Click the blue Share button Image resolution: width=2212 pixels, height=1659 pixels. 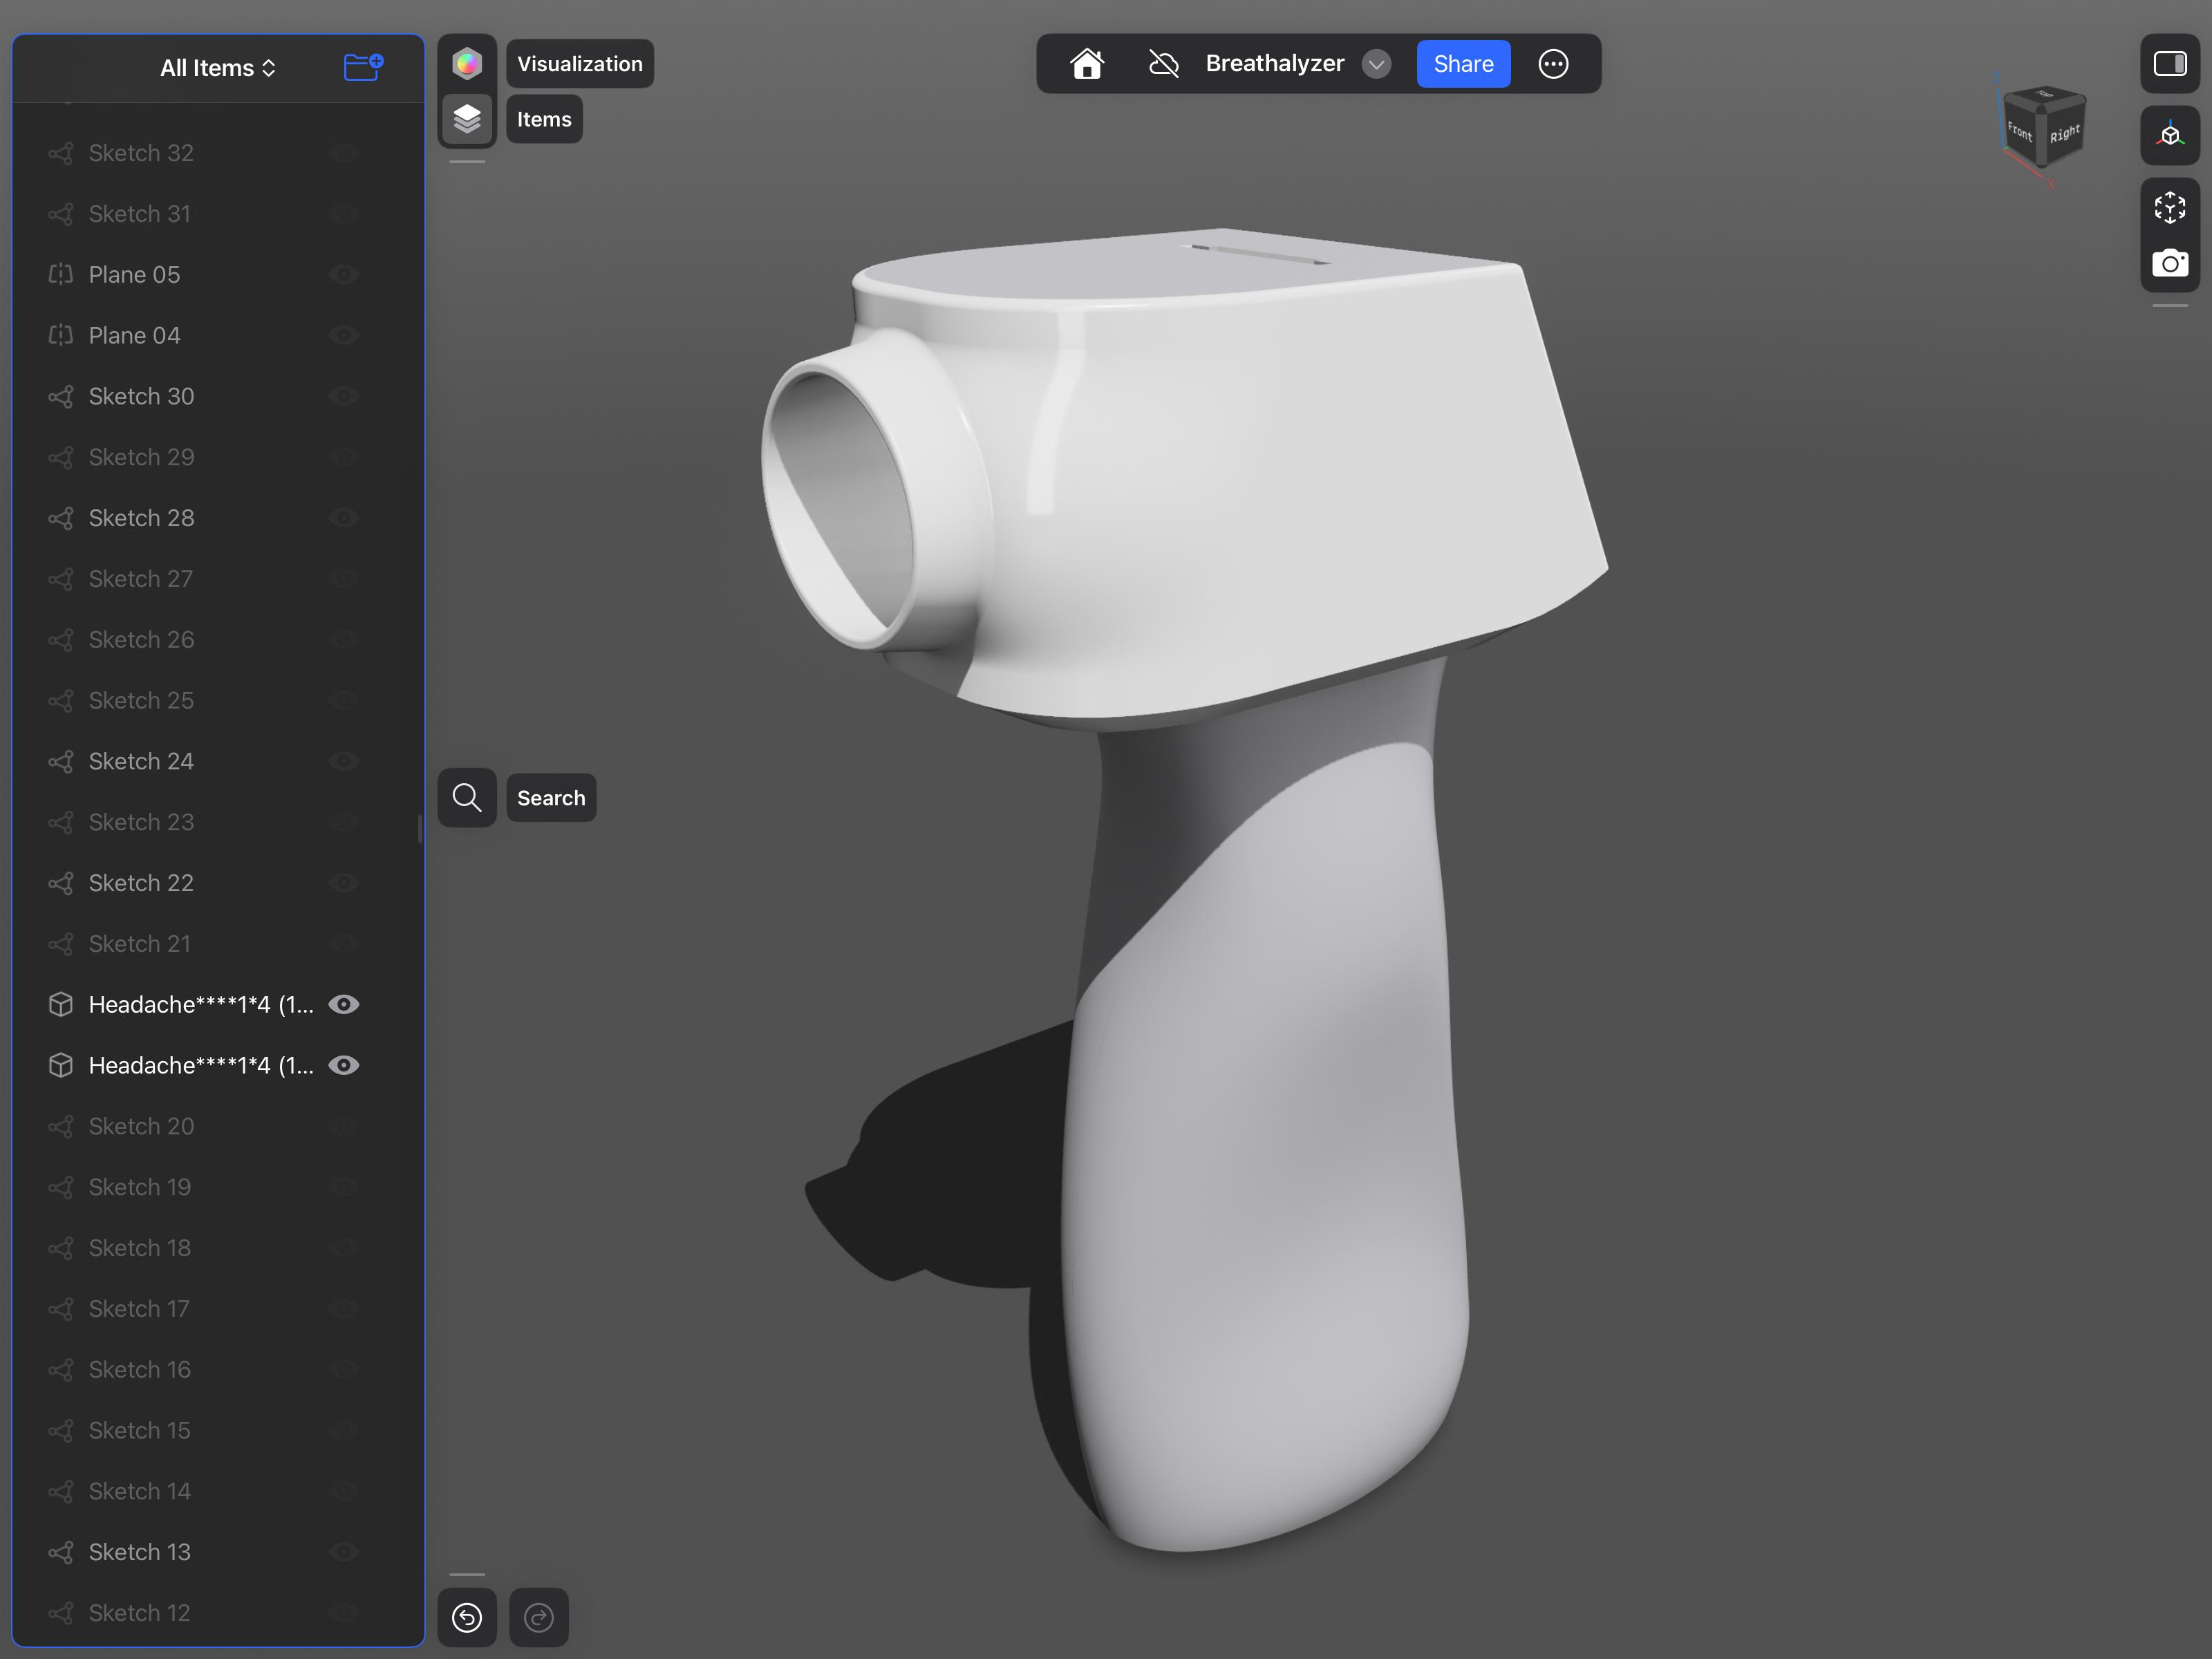[1462, 64]
